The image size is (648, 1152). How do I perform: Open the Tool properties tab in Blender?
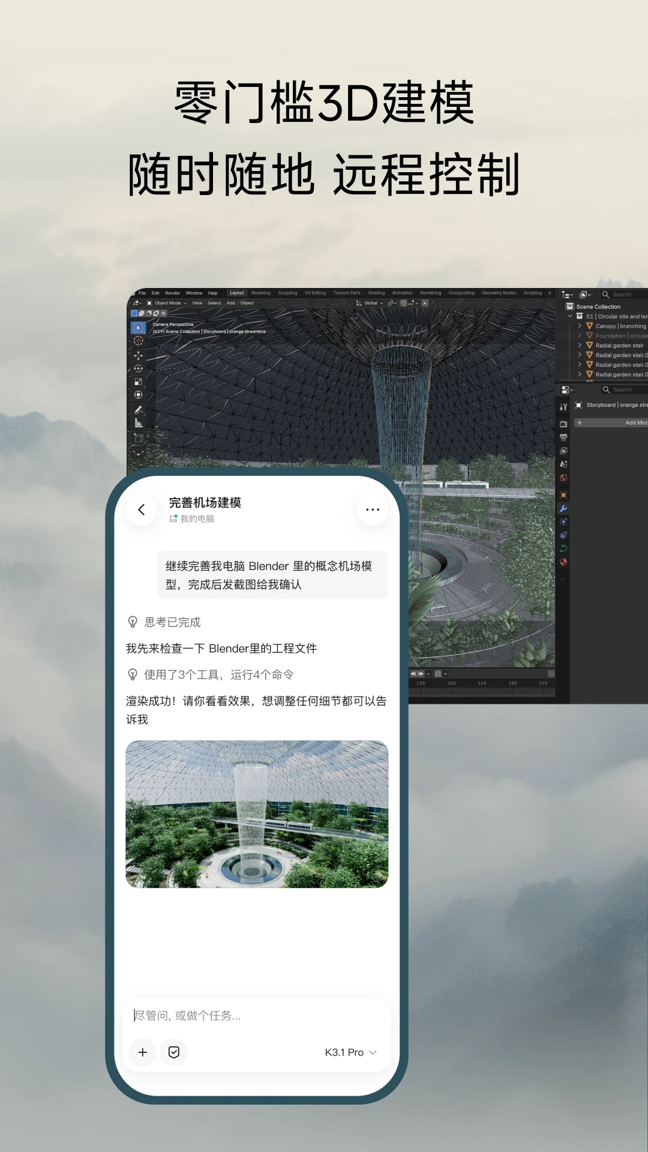pyautogui.click(x=563, y=407)
